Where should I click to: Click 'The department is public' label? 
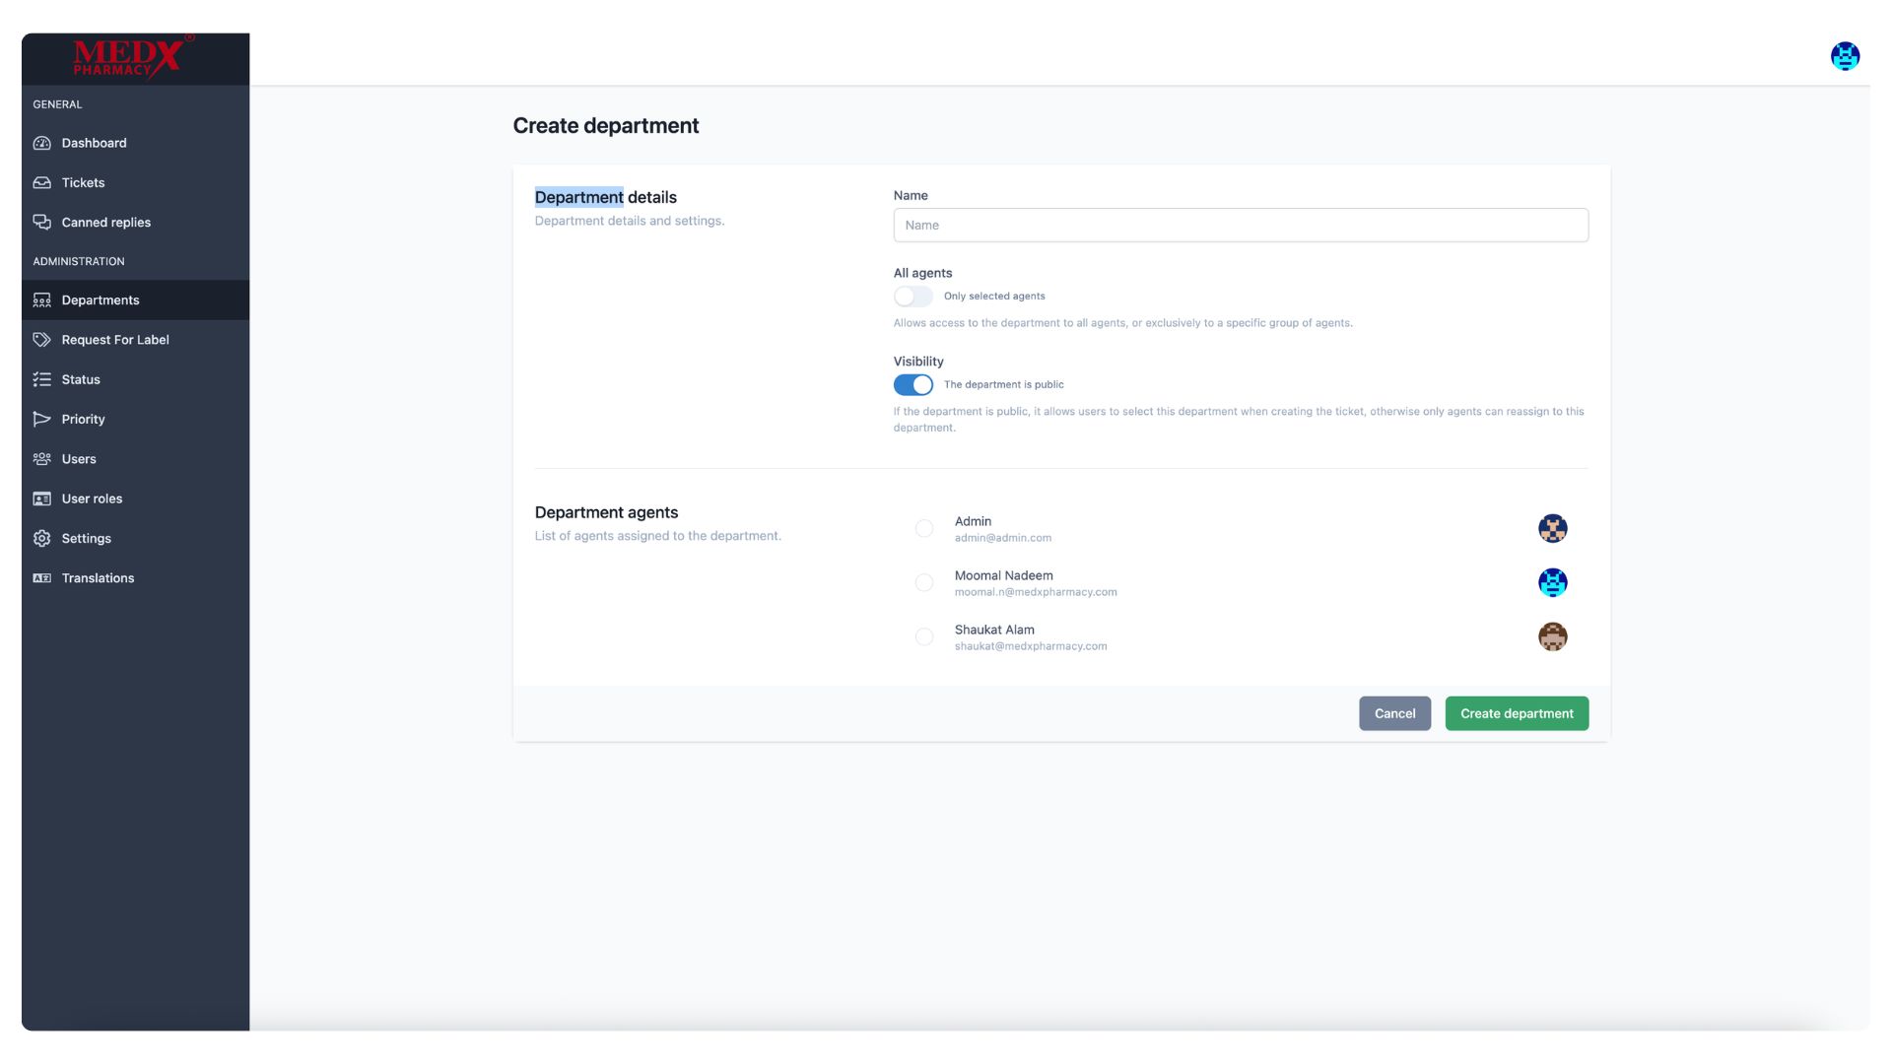click(1003, 384)
